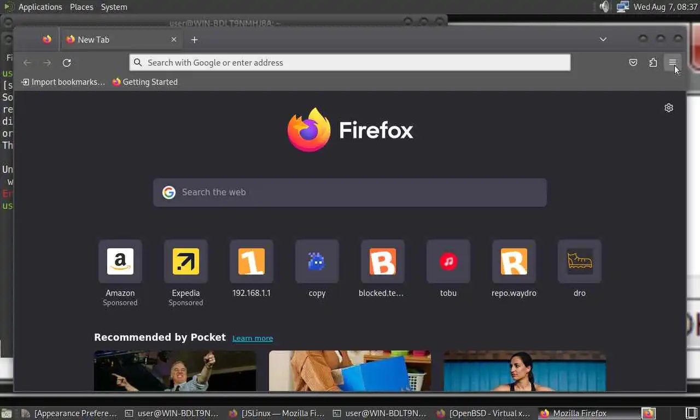Open the clock showing Wed Aug 7

665,7
